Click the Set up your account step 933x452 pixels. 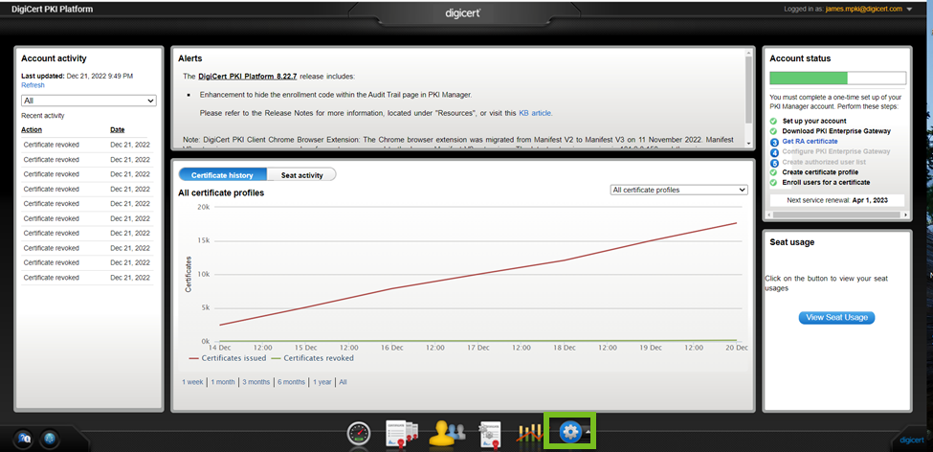click(814, 121)
